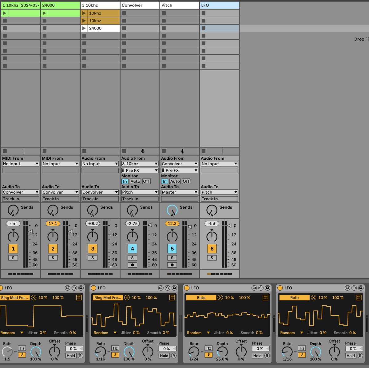The width and height of the screenshot is (369, 368).
Task: Toggle track activator 6 on the LFO track
Action: (212, 249)
